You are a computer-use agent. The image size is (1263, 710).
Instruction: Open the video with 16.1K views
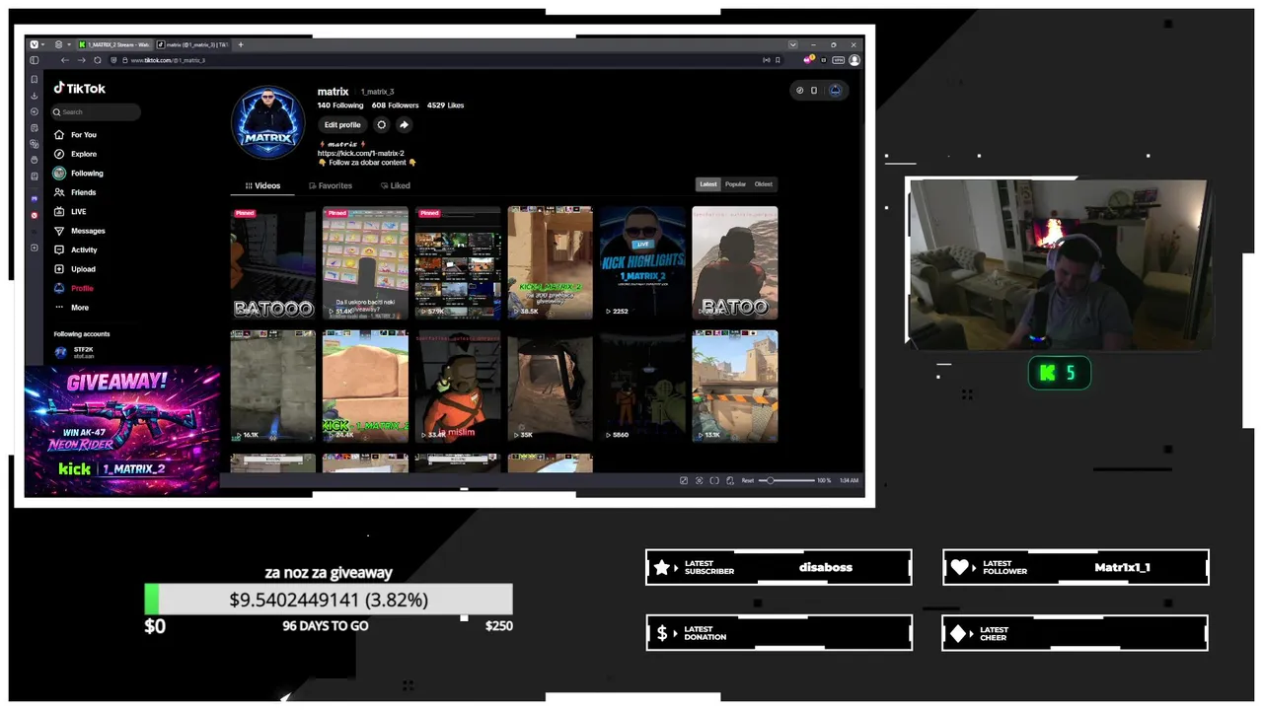[273, 386]
